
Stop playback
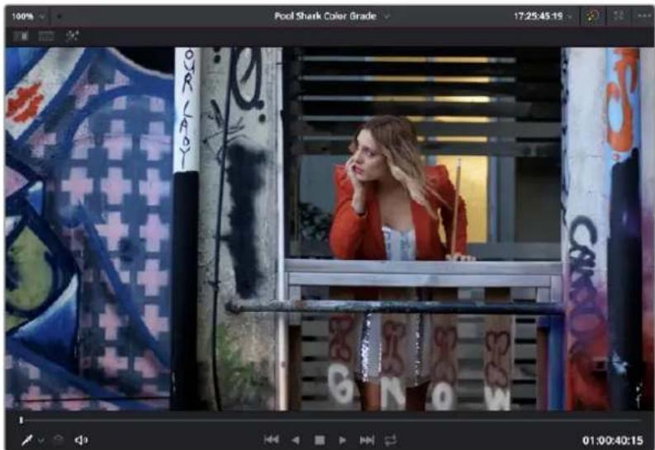tap(320, 440)
